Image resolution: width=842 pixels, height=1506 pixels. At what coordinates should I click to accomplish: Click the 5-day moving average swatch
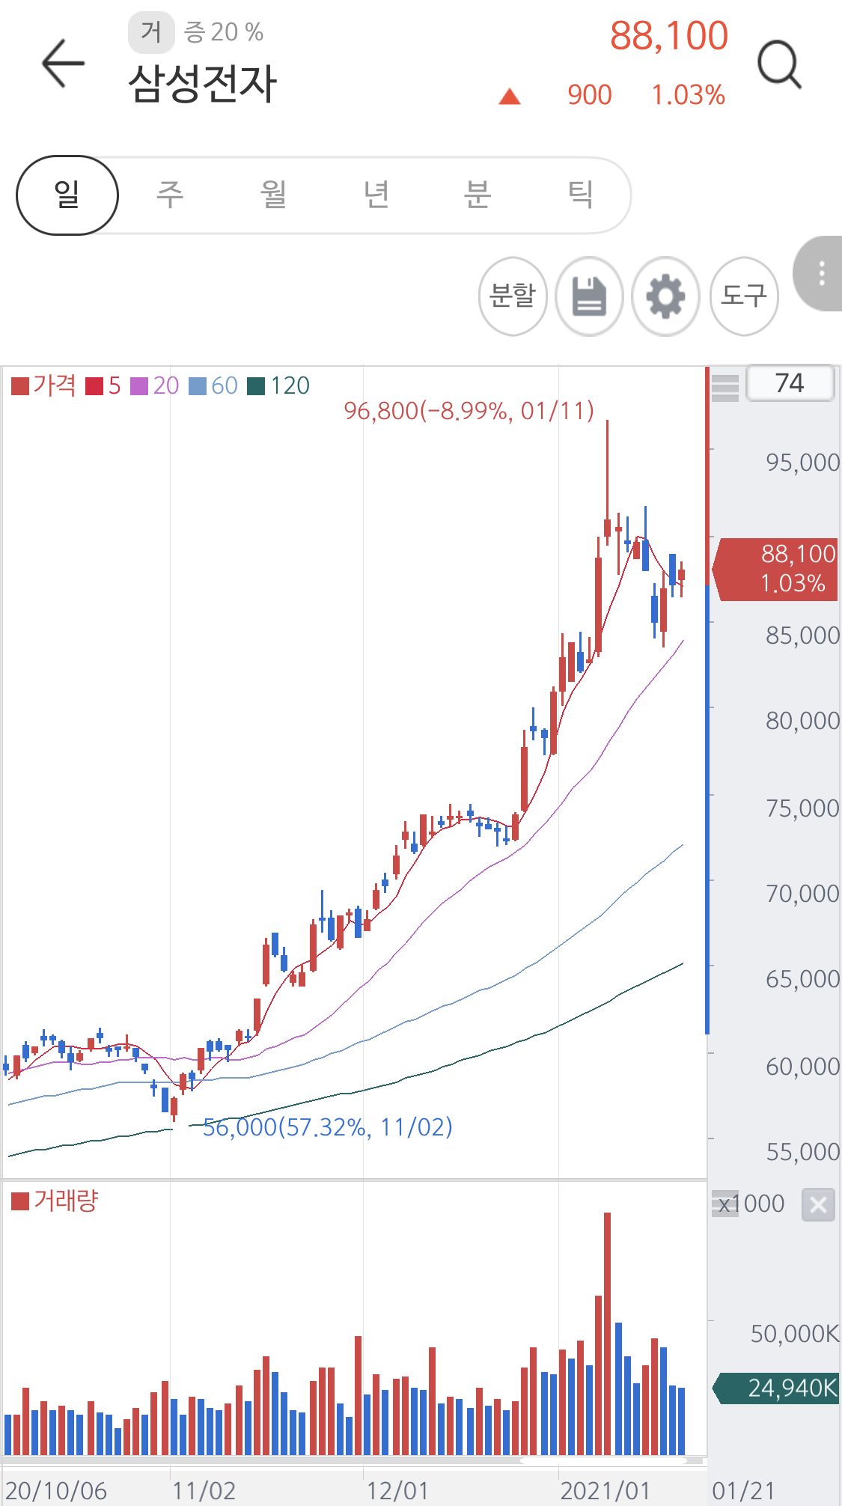(x=94, y=386)
